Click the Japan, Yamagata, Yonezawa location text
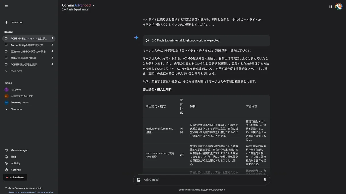 (25, 188)
